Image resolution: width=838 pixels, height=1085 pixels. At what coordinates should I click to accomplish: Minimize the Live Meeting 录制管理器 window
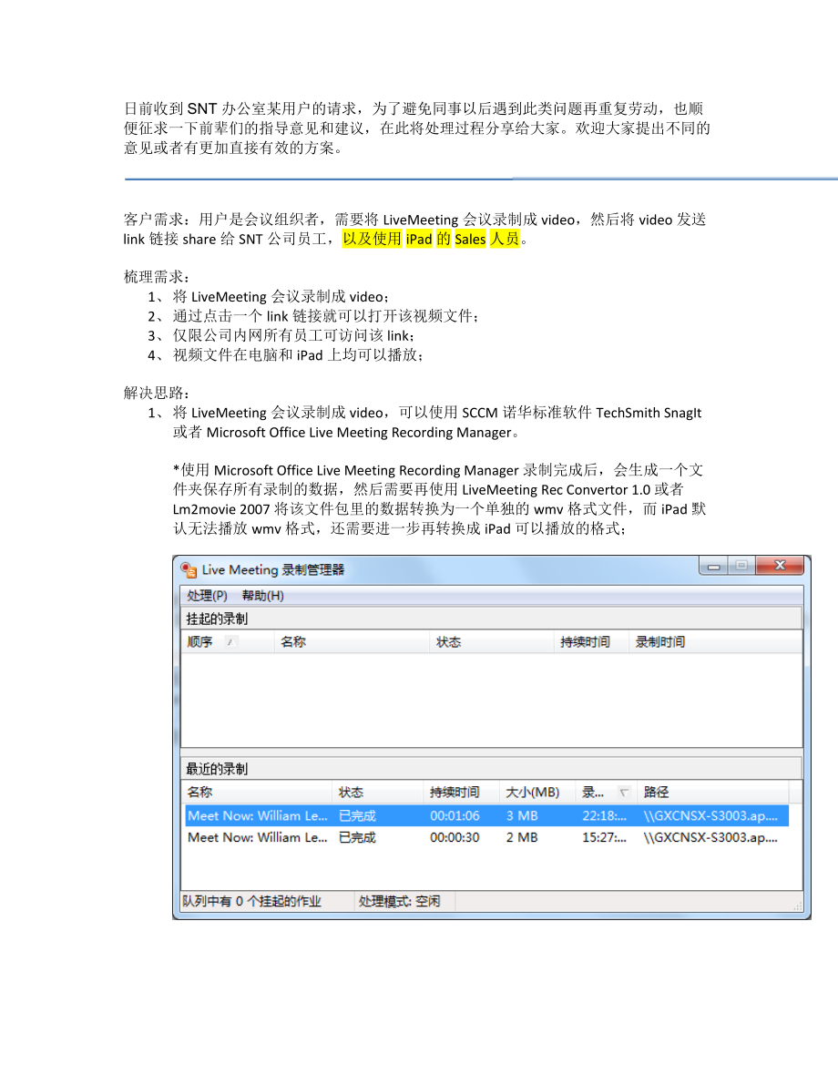(713, 567)
